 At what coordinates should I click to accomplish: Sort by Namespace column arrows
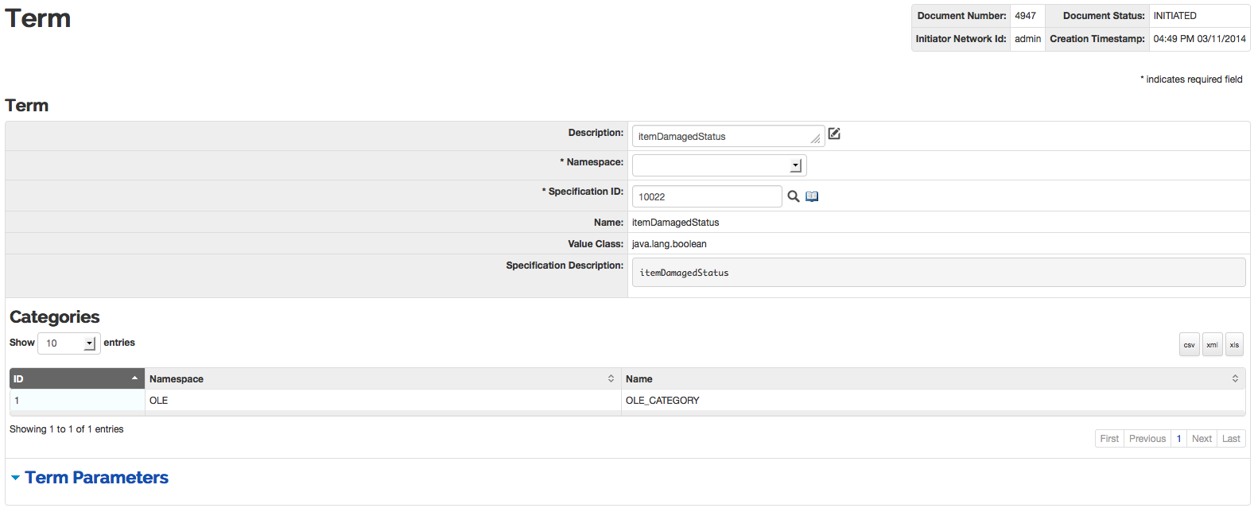[x=611, y=378]
